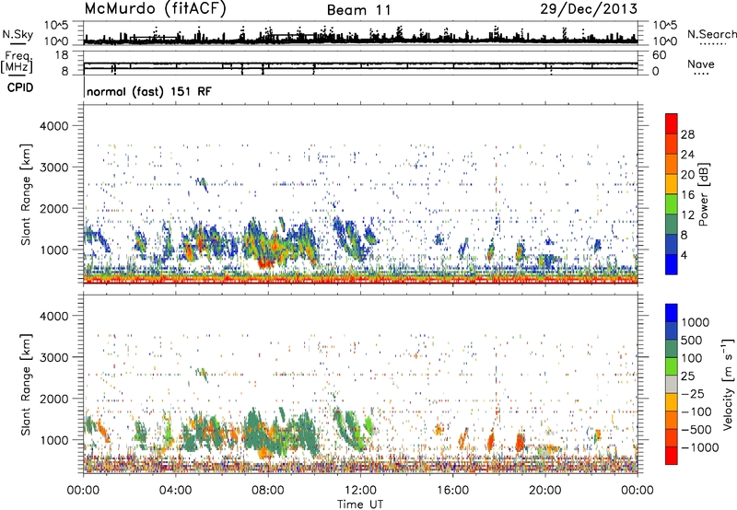This screenshot has width=737, height=510.
Task: Click 'normal (fast) 151 RF' text
Action: [x=149, y=91]
